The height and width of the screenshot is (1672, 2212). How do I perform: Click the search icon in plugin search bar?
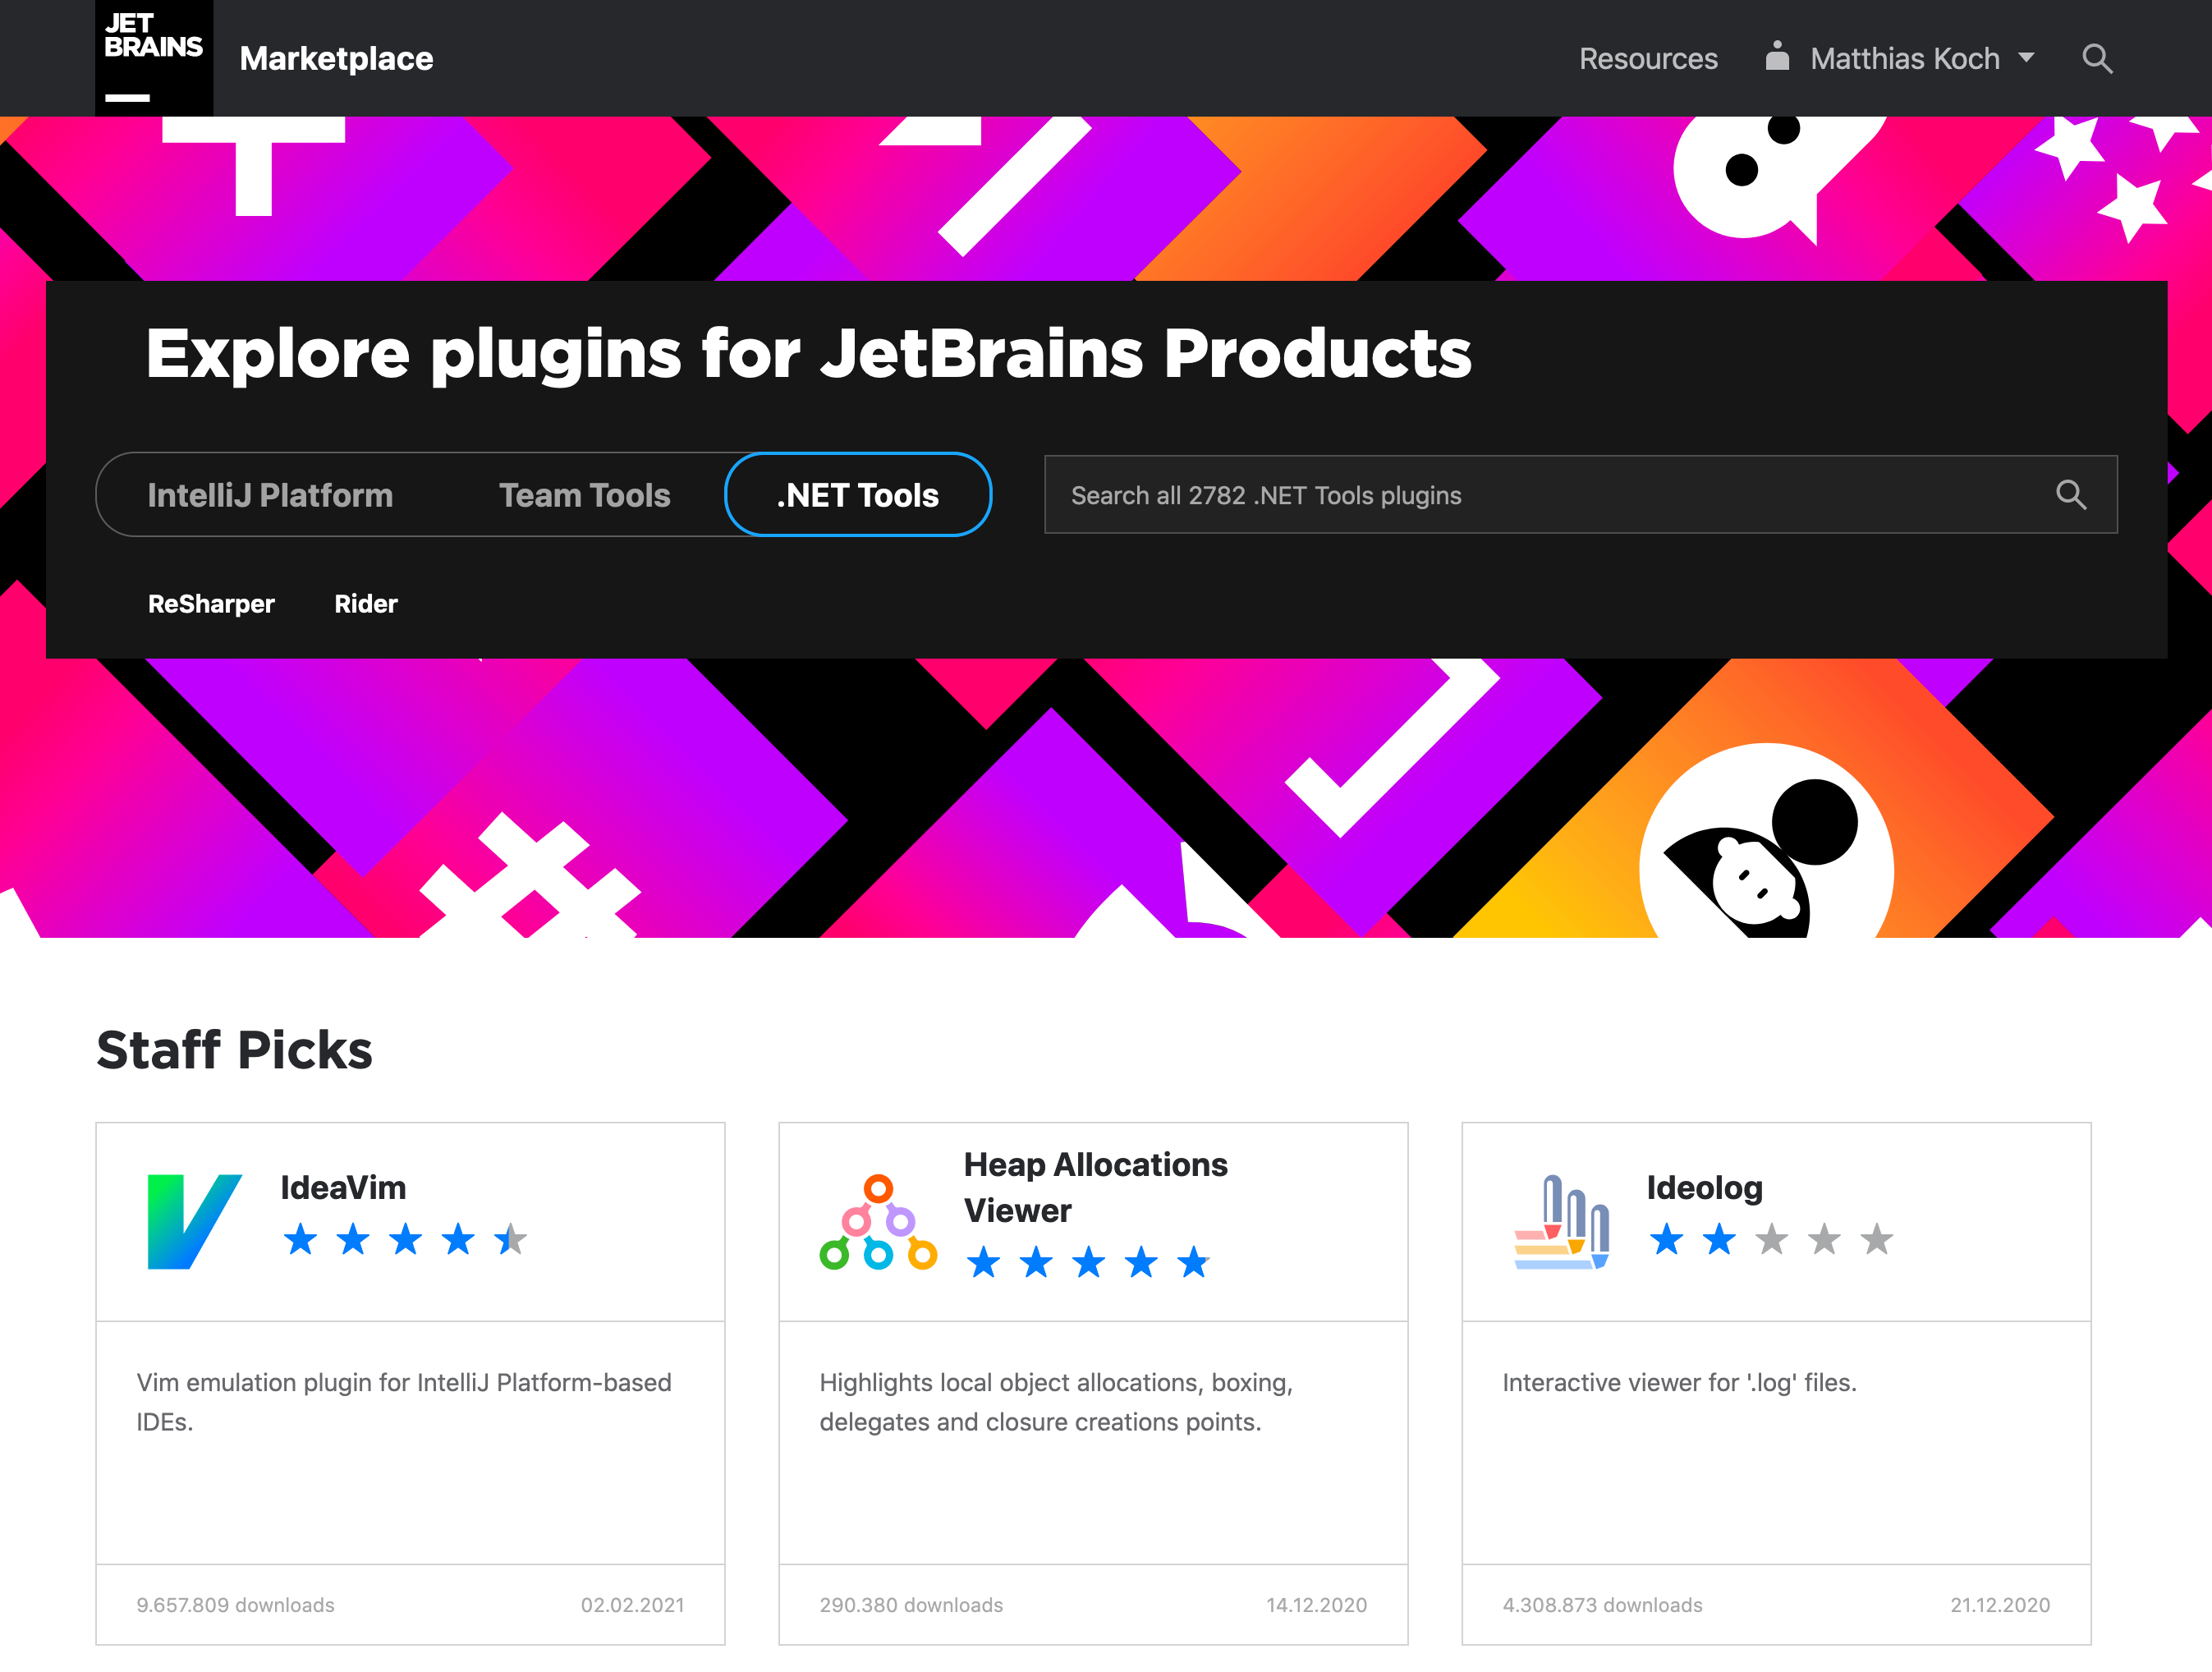pos(2072,495)
